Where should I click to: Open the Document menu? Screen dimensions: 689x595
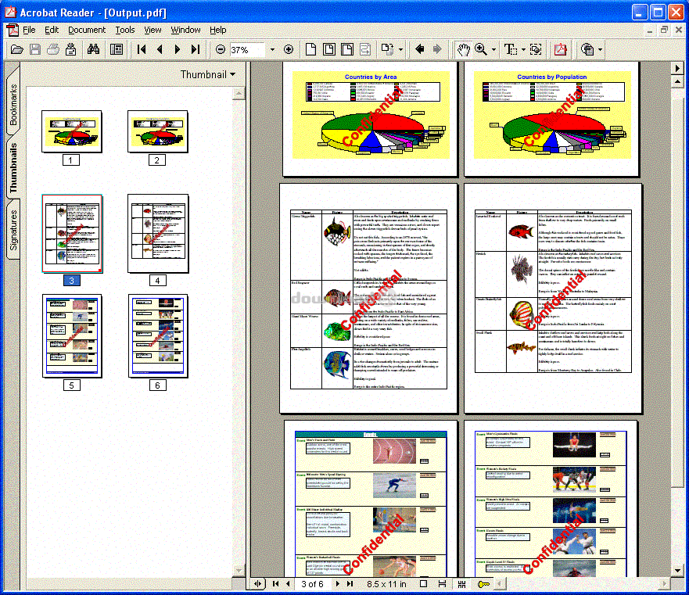86,30
